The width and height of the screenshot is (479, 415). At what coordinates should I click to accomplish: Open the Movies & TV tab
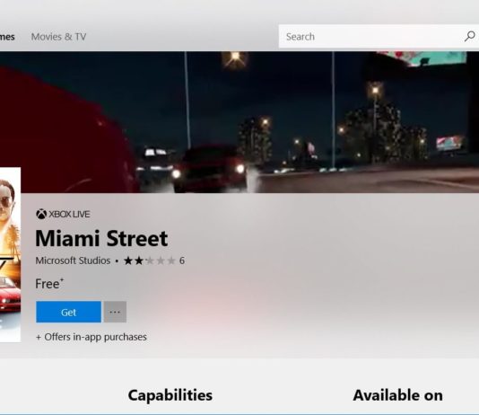[58, 37]
